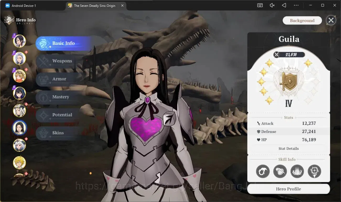Select the hero portrait numbered 2
Viewport: 341px width, 202px height.
tap(19, 58)
